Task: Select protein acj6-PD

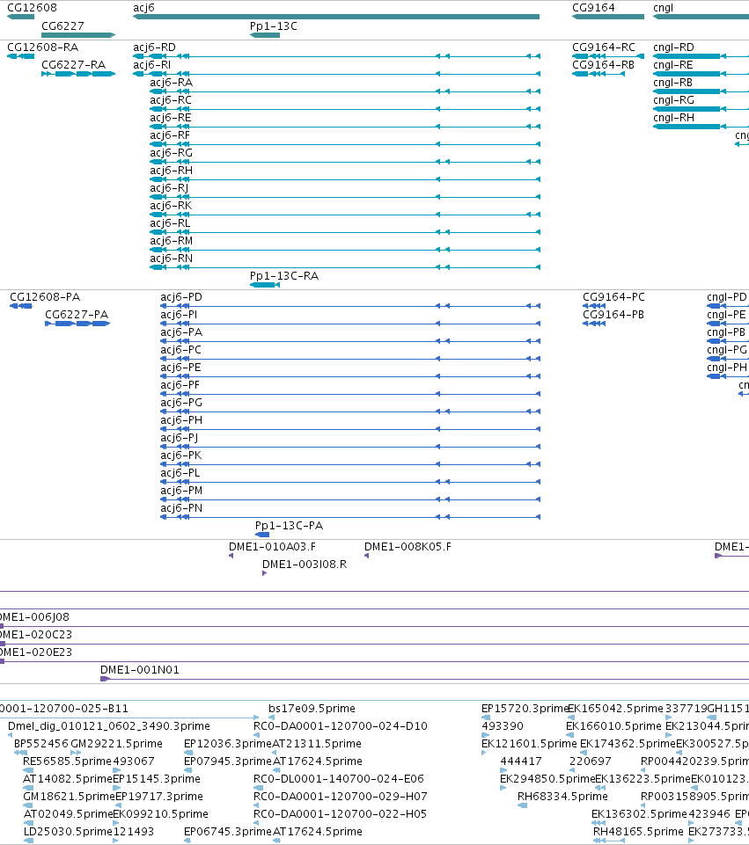Action: pos(350,306)
